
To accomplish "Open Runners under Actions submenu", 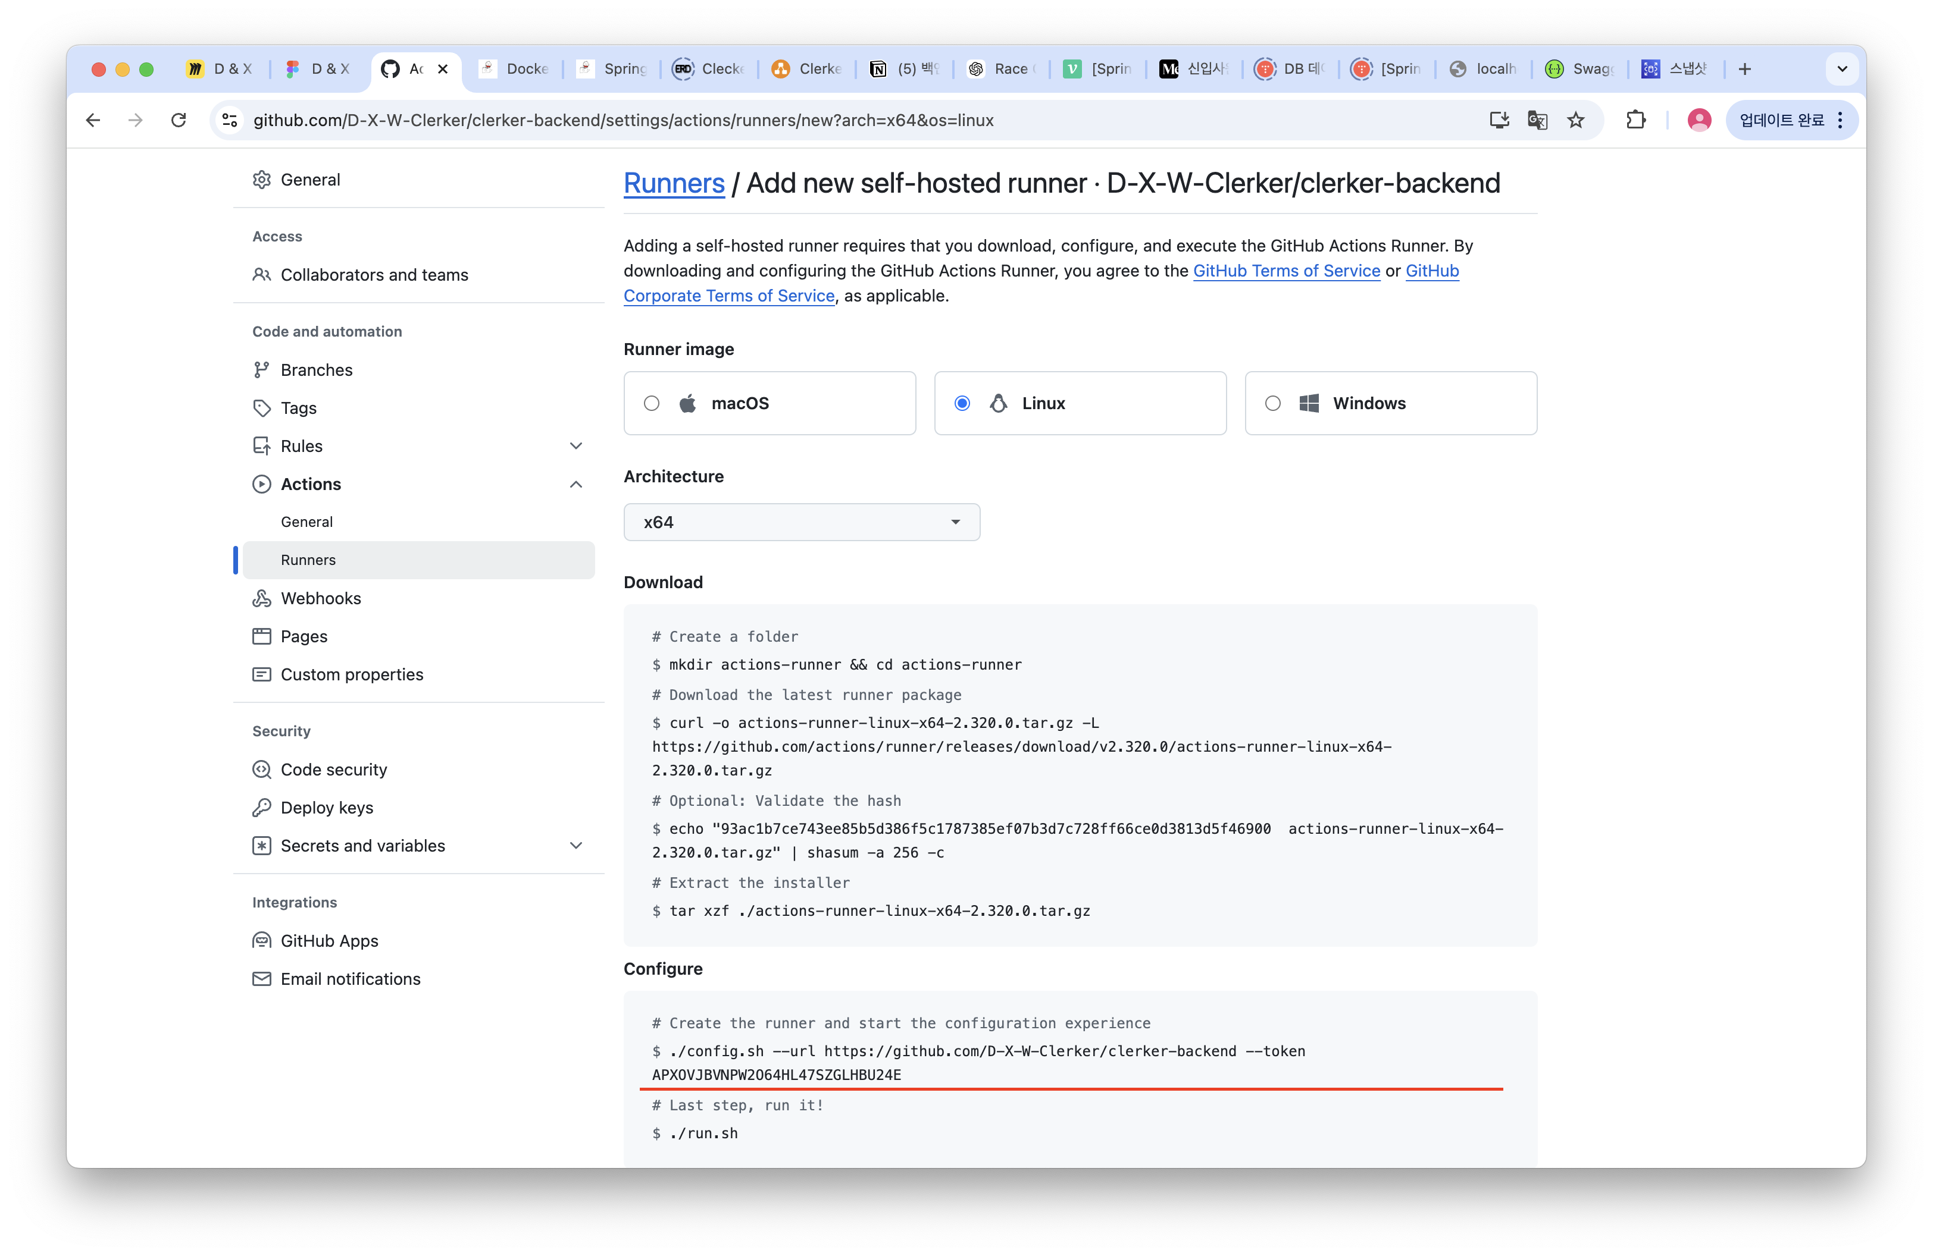I will click(418, 561).
